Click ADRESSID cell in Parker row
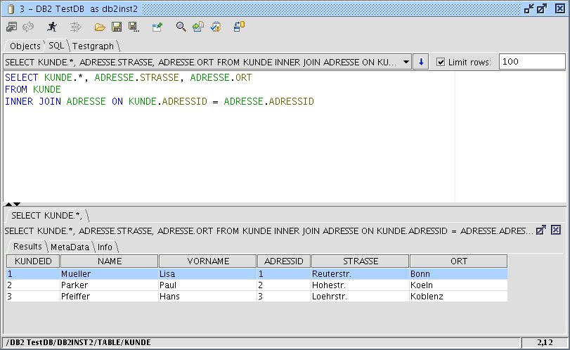Screen dimensions: 570x350 [x=284, y=285]
